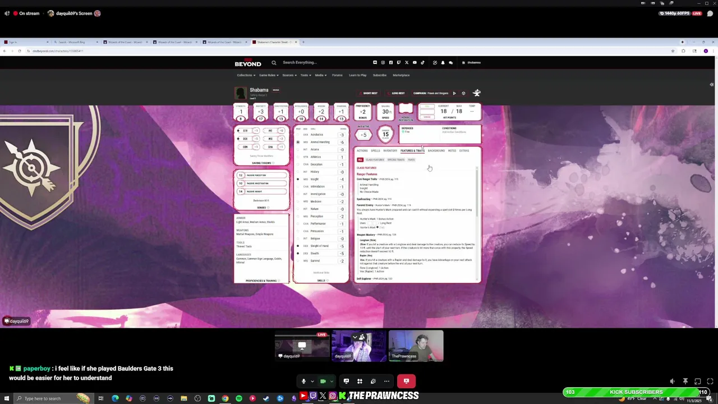Screen dimensions: 718x404
Task: Click TheePrawncess video thumbnail
Action: [x=416, y=346]
